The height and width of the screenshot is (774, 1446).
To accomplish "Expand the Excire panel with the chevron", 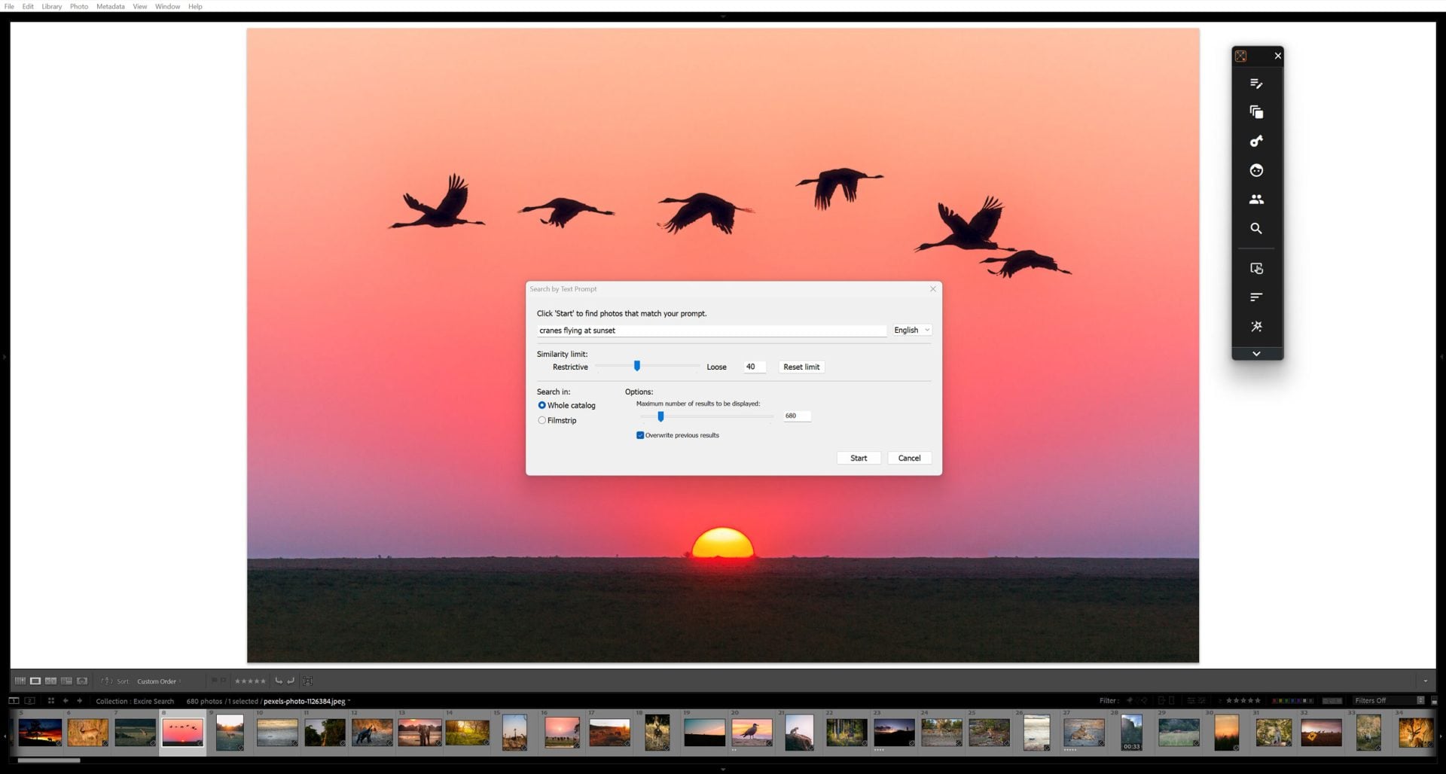I will 1256,353.
